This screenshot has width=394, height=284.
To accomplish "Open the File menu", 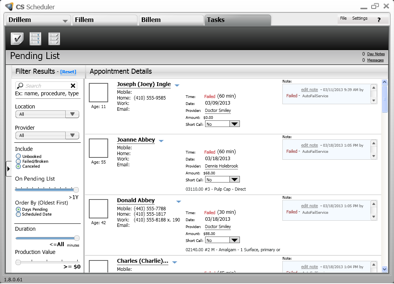I will pos(343,18).
